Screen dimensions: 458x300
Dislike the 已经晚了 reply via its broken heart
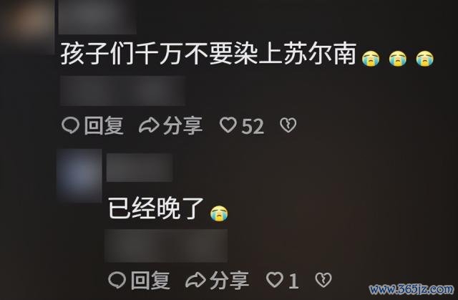(x=323, y=280)
